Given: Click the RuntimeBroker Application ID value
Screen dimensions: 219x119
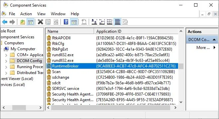Looking at the screenshot, I should tap(136, 66).
